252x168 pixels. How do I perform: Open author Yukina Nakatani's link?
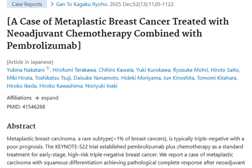coord(26,70)
